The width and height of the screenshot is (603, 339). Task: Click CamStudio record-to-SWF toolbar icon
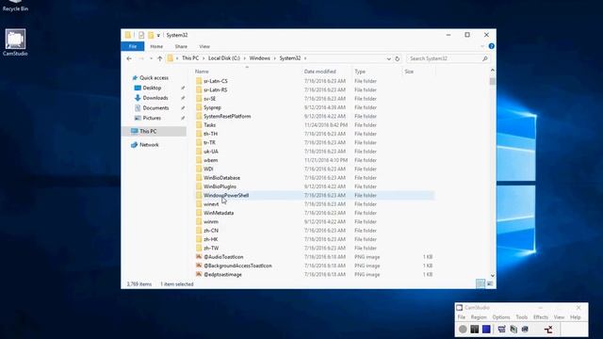pos(525,329)
